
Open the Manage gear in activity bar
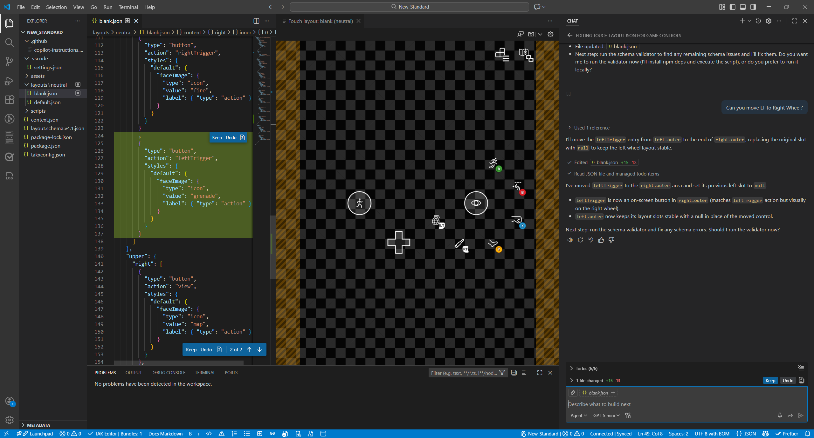[9, 420]
